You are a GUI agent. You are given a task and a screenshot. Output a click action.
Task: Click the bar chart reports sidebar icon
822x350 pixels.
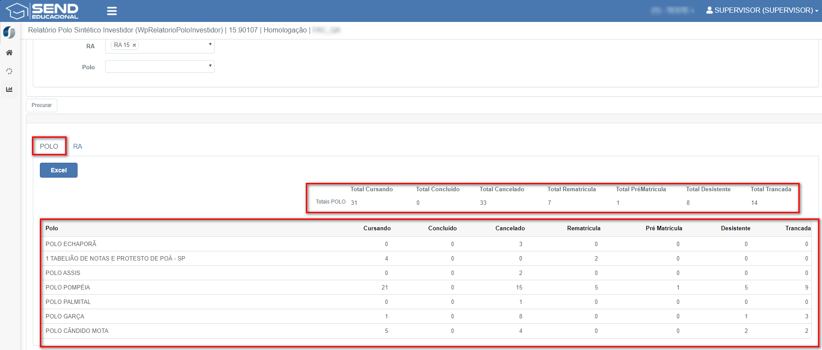pos(9,89)
